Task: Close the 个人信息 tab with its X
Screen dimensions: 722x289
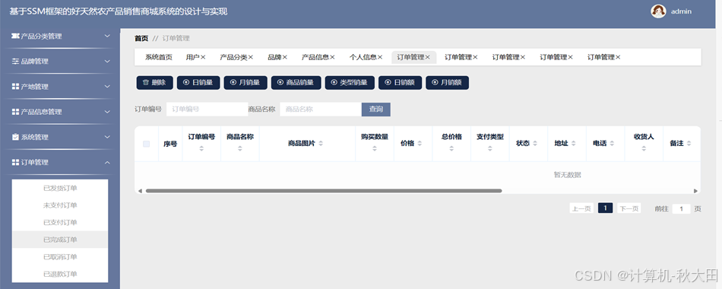Action: click(x=380, y=57)
